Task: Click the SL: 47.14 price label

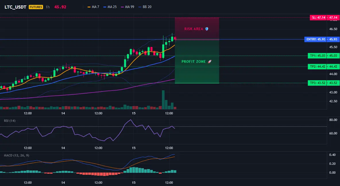Action: [318, 17]
